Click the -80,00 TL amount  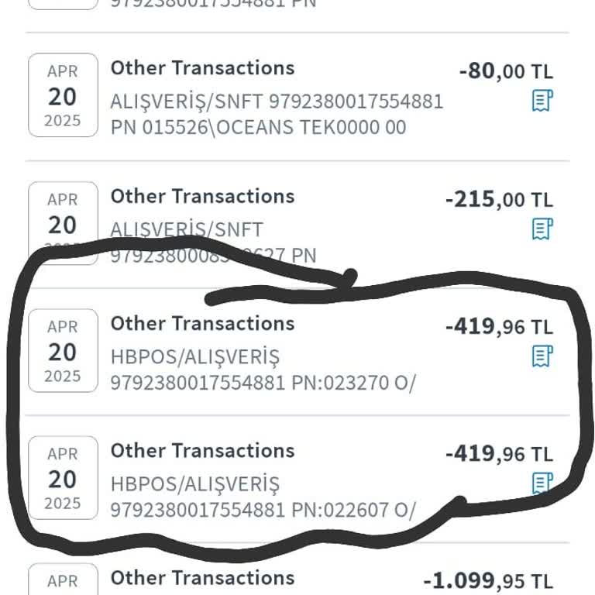(506, 72)
